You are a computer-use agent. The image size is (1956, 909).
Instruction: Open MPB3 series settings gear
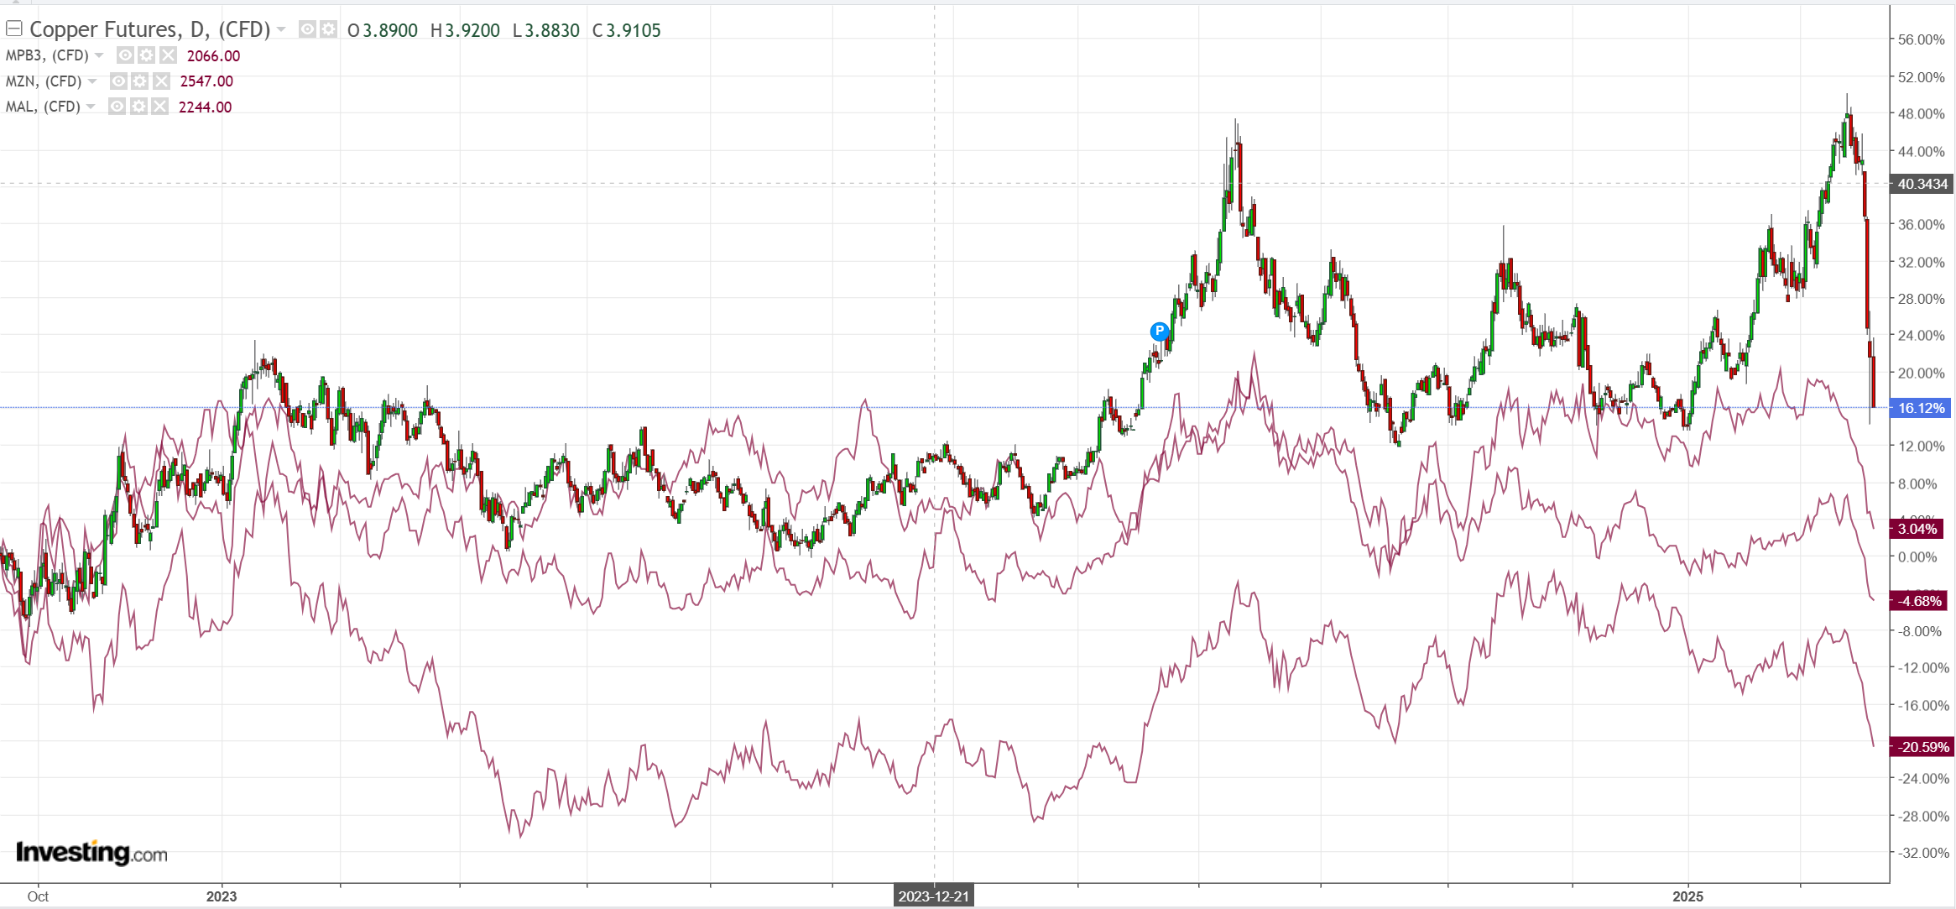coord(147,55)
